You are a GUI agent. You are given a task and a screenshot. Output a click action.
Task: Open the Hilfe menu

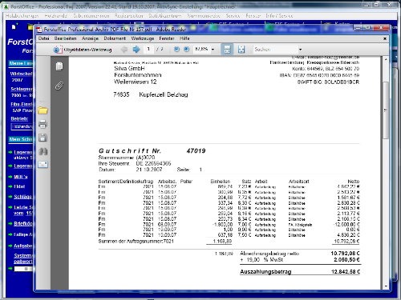[184, 38]
